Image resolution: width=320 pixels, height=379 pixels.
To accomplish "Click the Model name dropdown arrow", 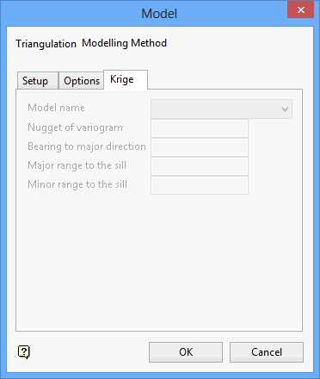I will tap(285, 109).
